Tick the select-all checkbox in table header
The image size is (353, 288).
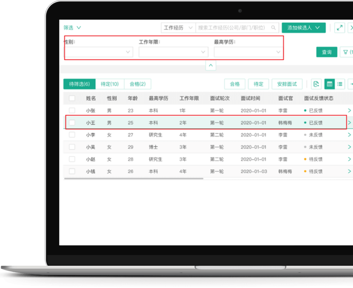(72, 99)
